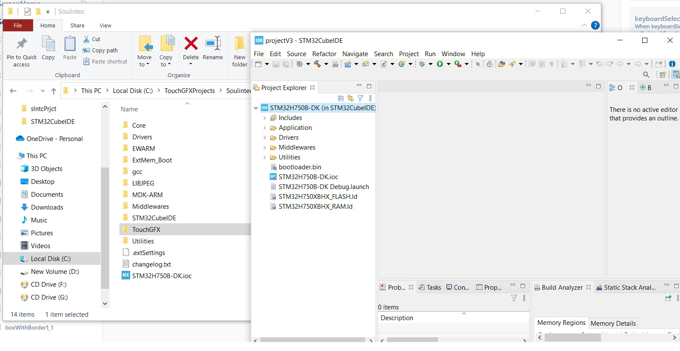The image size is (680, 351).
Task: Start debugging with the green bug icon
Action: [422, 64]
